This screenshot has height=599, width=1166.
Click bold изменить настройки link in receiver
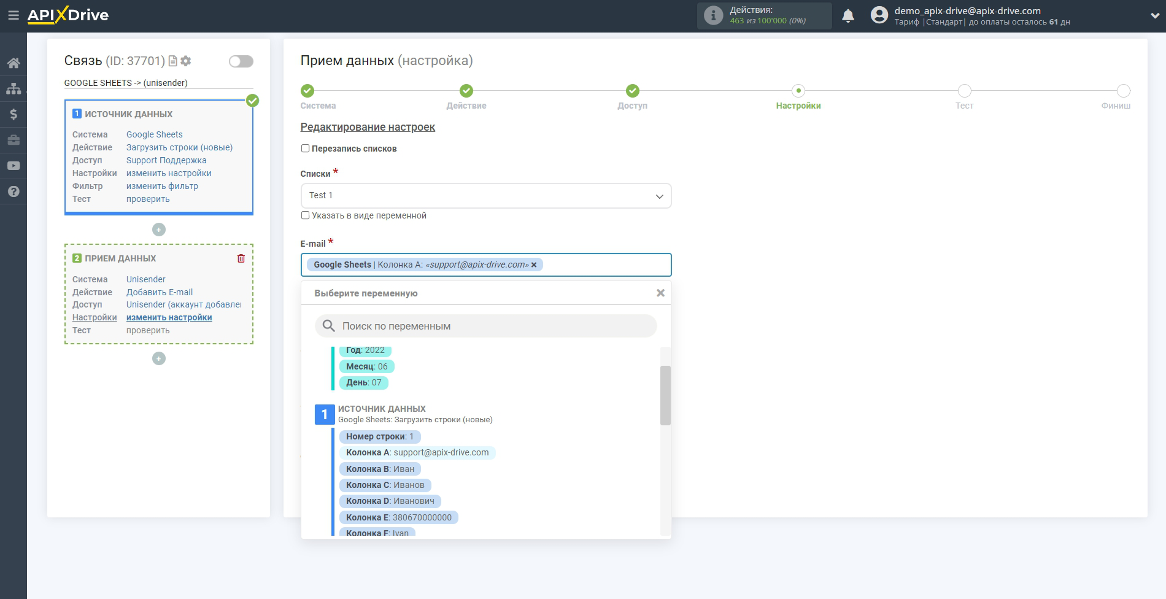click(169, 317)
